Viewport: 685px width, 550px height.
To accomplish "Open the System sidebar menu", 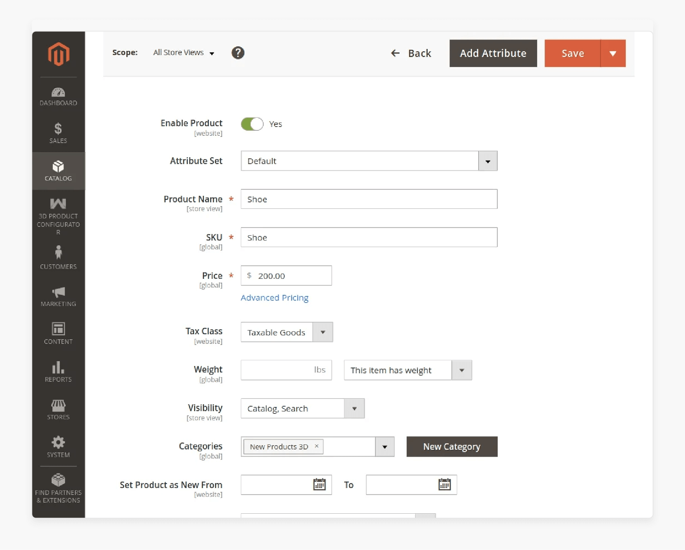I will (x=58, y=447).
